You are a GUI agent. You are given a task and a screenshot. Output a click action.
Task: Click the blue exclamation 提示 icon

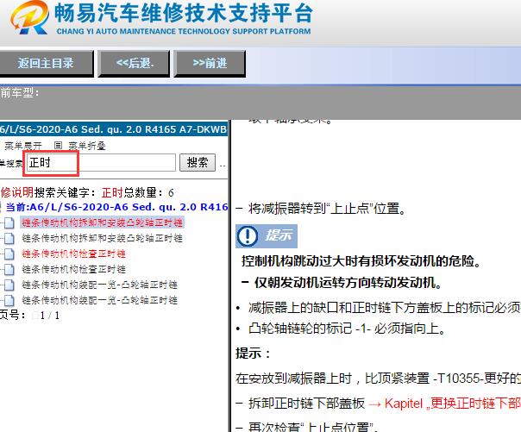248,236
